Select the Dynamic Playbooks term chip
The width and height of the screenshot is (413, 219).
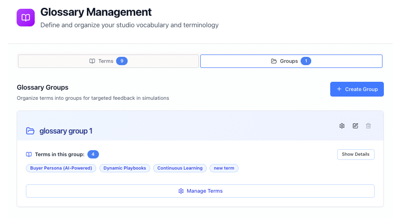tap(124, 168)
